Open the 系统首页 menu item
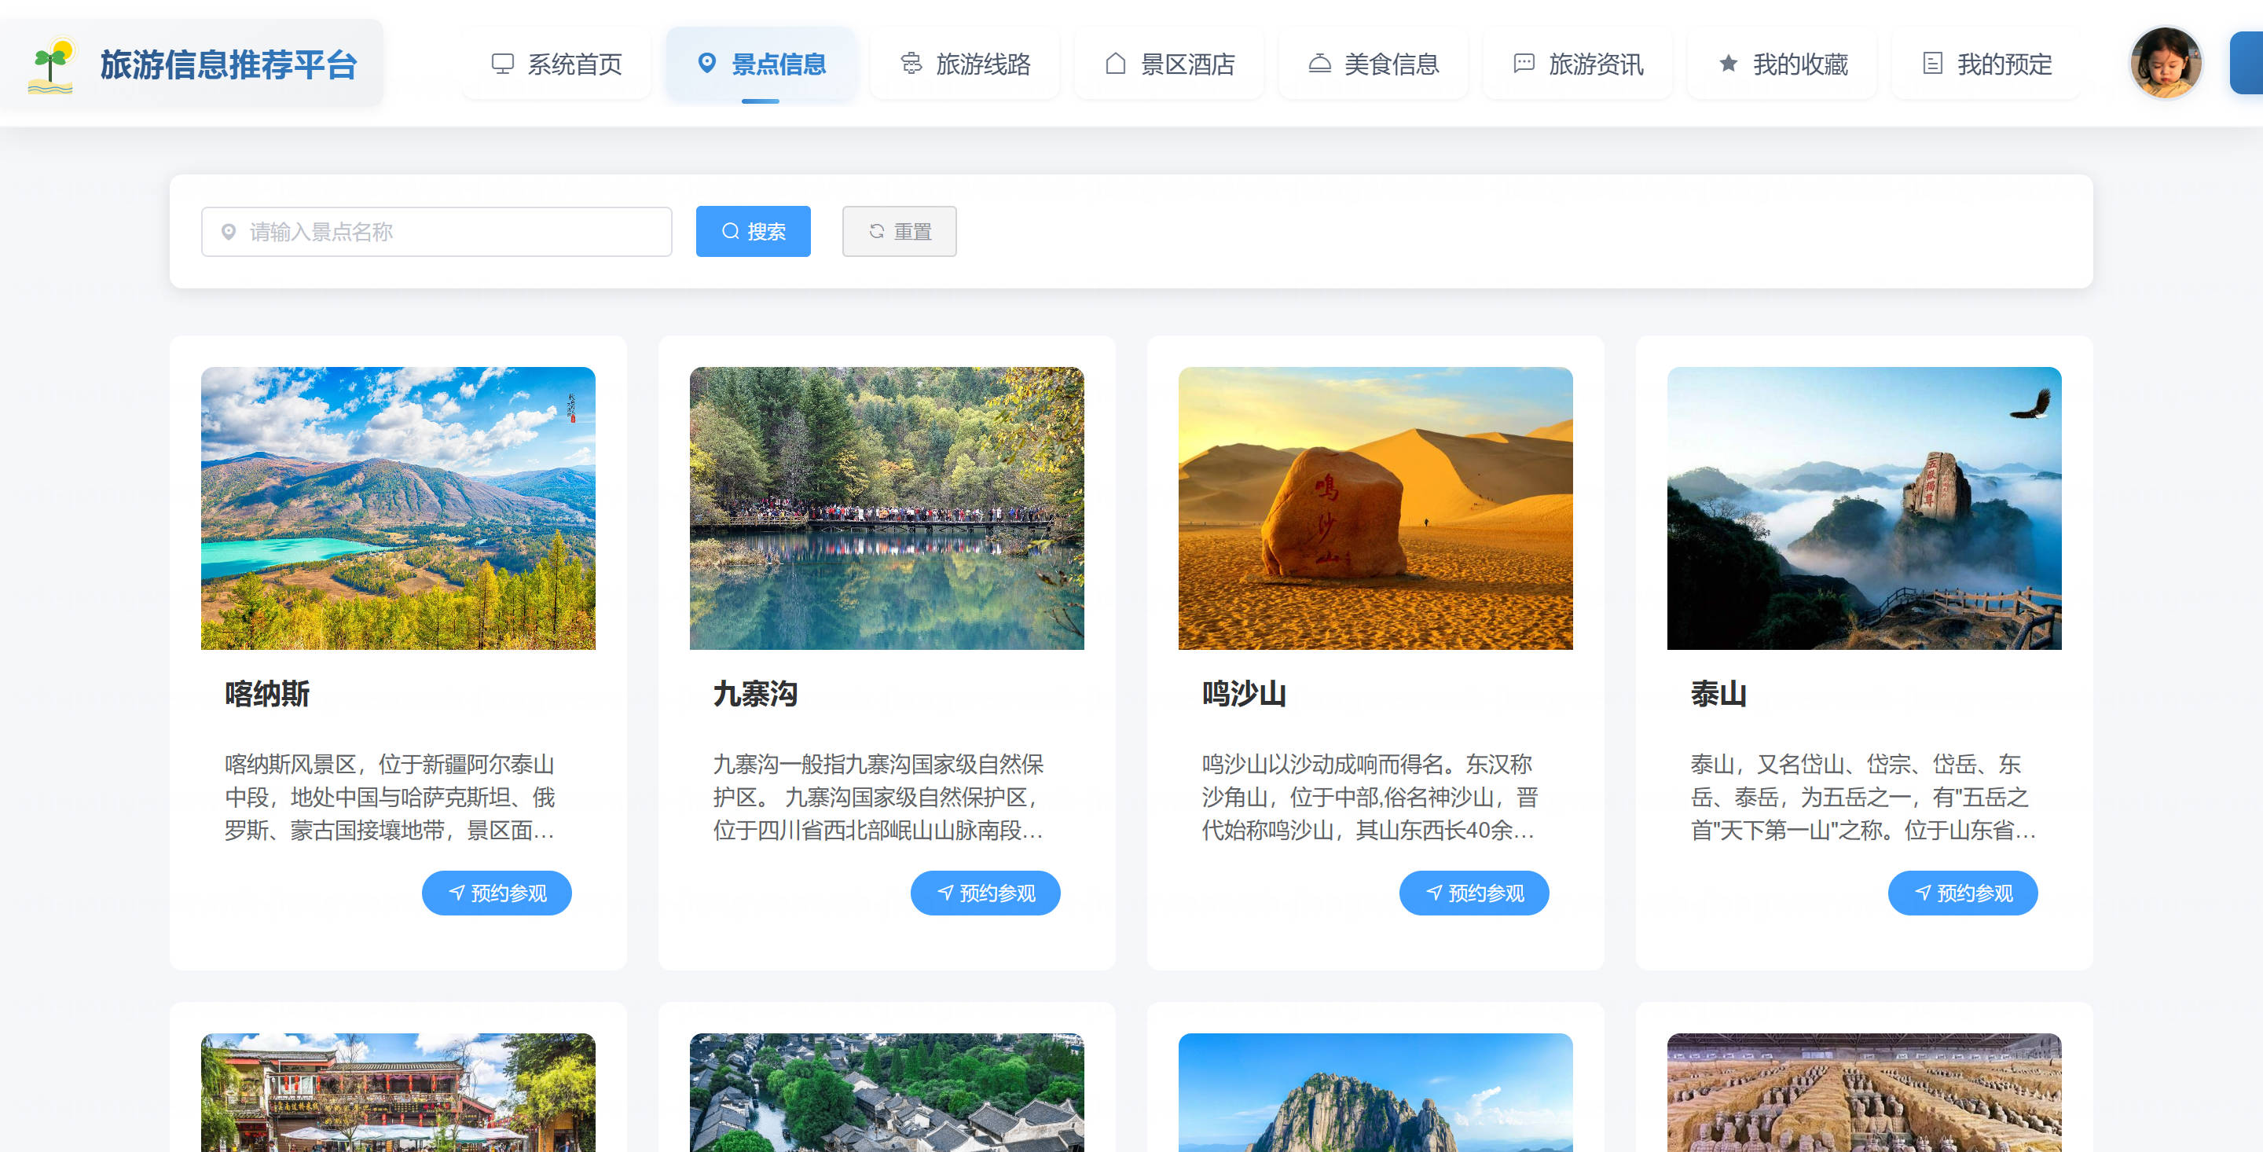The image size is (2263, 1152). click(556, 64)
